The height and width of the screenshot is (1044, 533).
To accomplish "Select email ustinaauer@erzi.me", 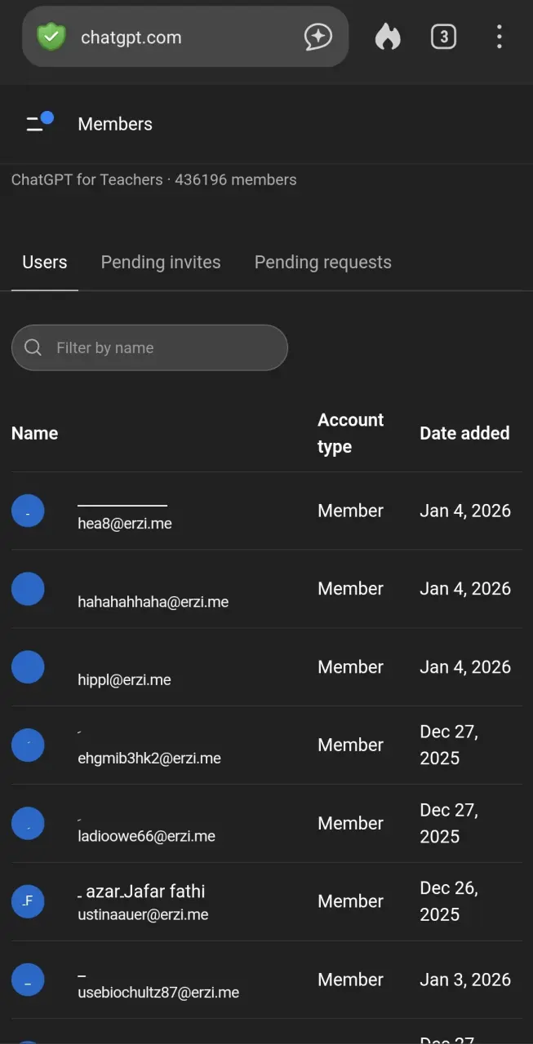I will [143, 914].
